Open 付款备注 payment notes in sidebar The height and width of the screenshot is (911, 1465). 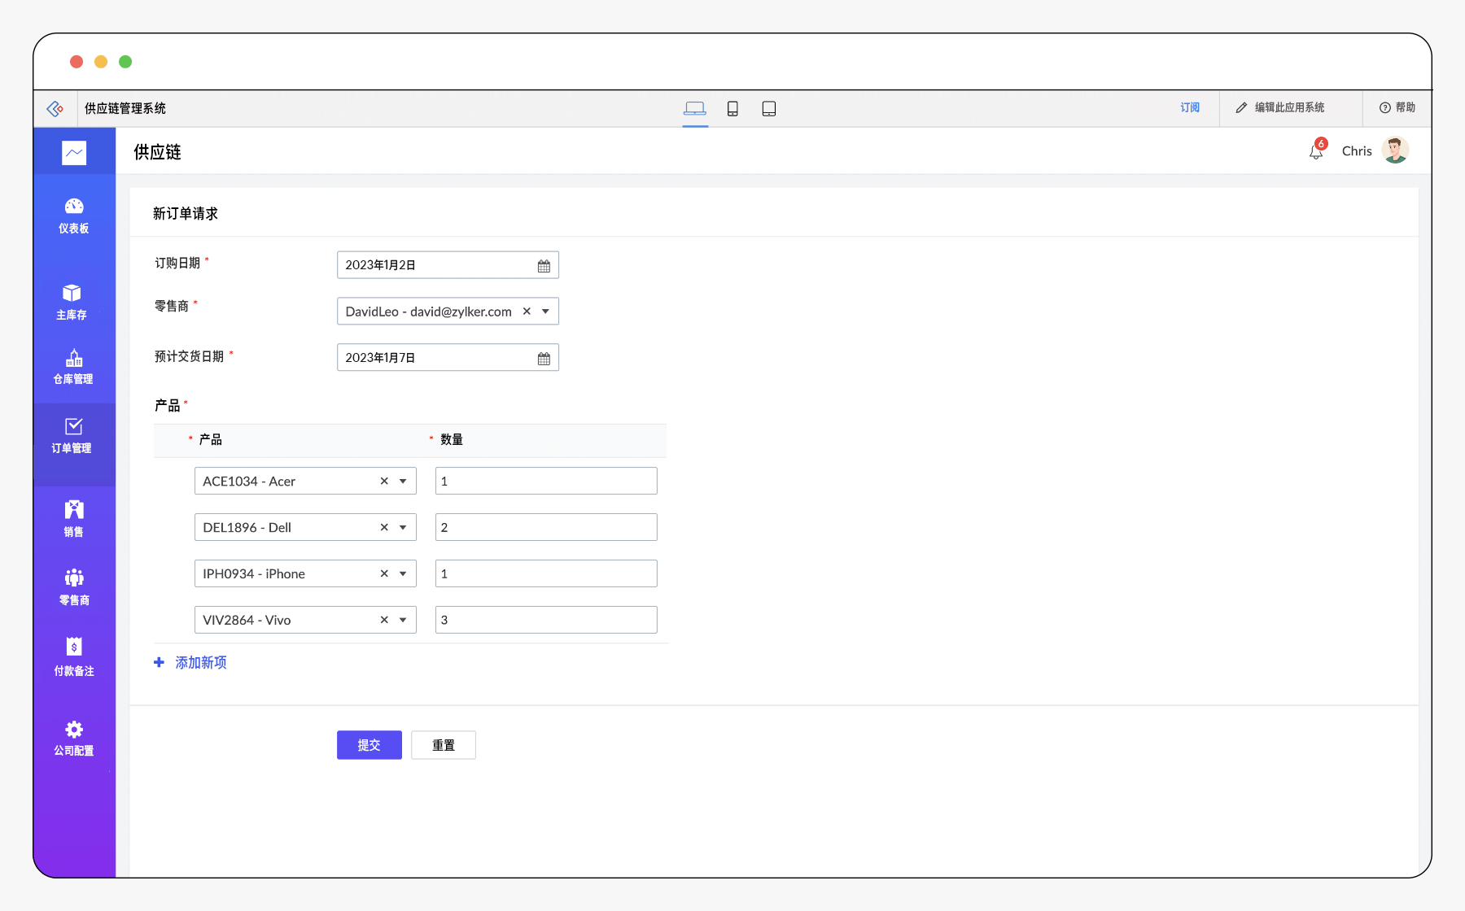pos(74,657)
